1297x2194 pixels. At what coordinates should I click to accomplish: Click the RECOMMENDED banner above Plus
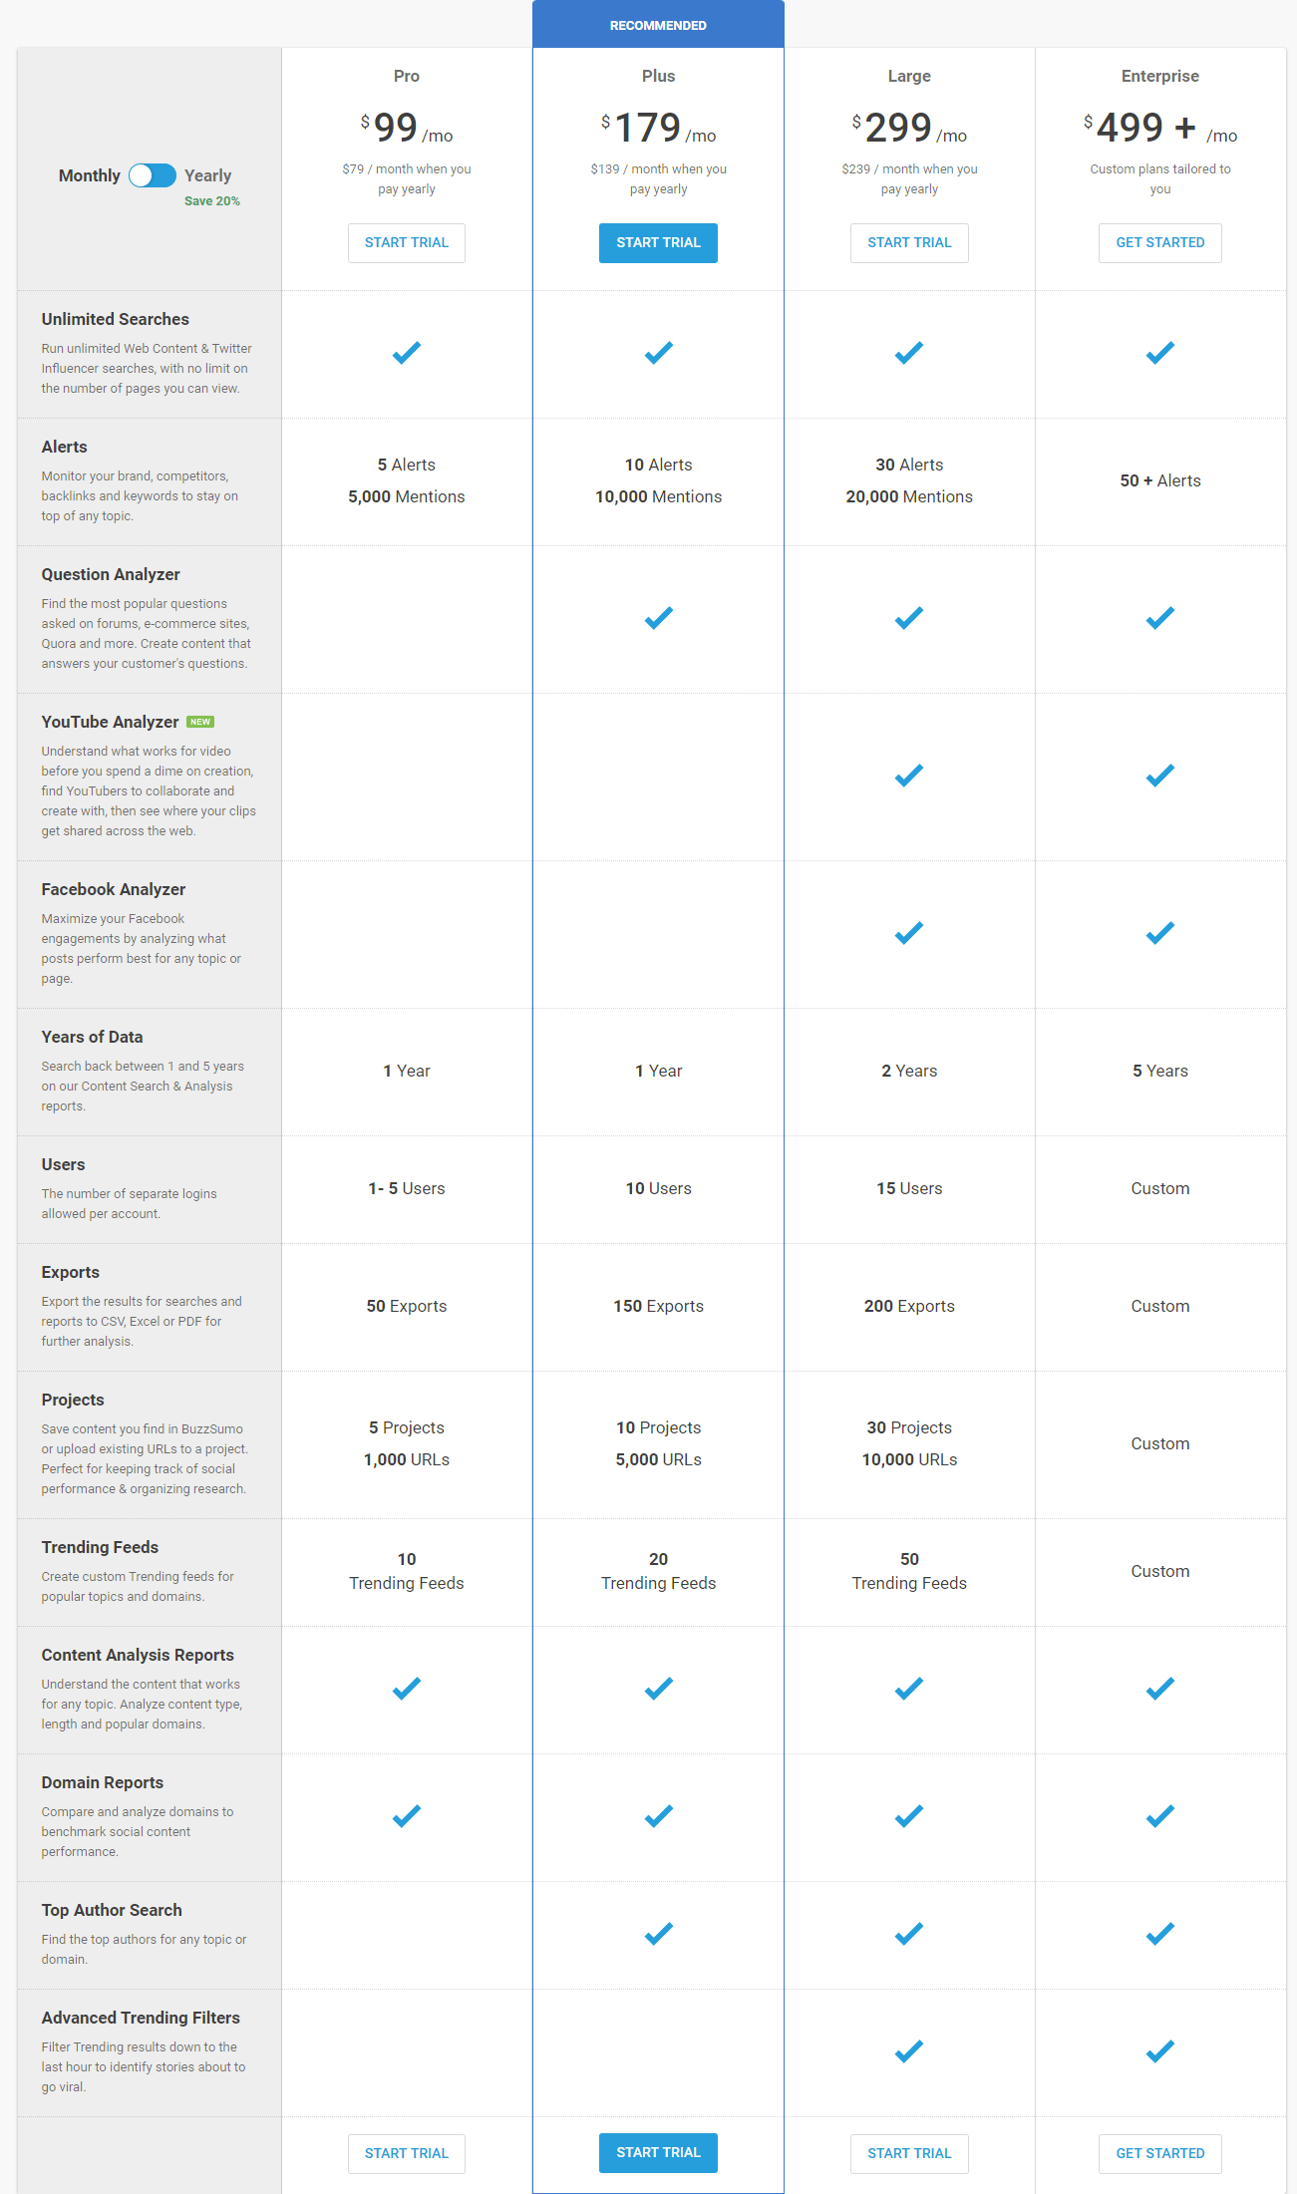(x=658, y=24)
